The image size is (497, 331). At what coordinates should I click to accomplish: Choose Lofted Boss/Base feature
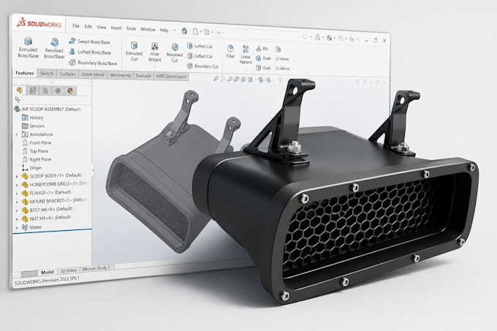pos(91,52)
